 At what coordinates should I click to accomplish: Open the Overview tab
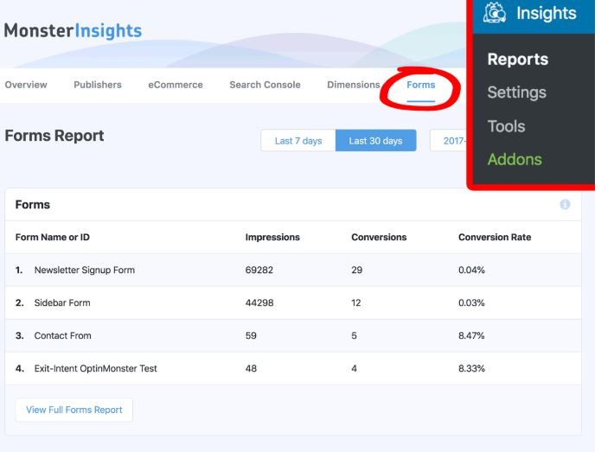pyautogui.click(x=26, y=85)
